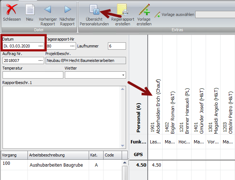
Task: Click Rapportbeschr.1 scrollbar up arrow
Action: [x=123, y=89]
